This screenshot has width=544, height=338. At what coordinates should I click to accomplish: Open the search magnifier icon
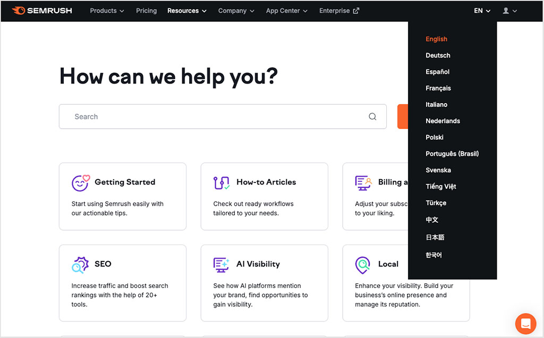tap(372, 116)
